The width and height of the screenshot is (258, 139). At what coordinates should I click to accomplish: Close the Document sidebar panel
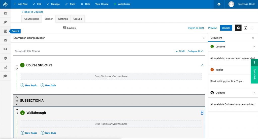(253, 38)
